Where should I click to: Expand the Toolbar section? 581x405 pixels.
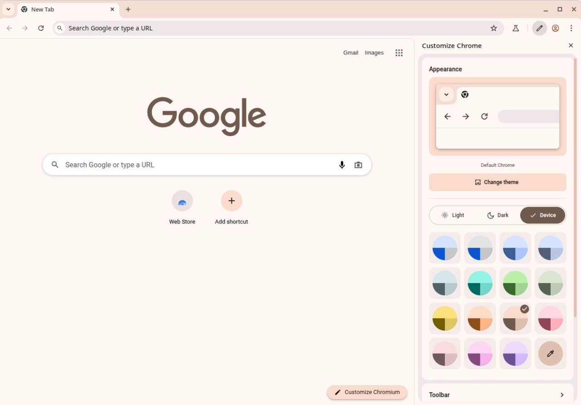tap(497, 395)
